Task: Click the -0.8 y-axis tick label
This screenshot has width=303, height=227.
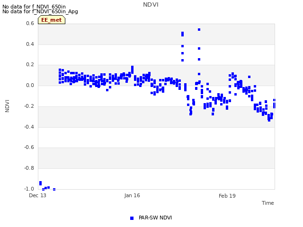Action: (x=29, y=168)
